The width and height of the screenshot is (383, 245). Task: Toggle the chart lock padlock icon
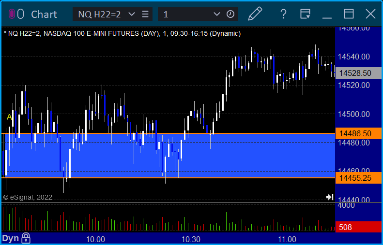tap(26, 238)
